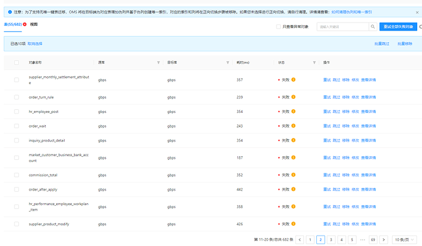This screenshot has width=422, height=246.
Task: Click current page 2 in pagination
Action: coord(320,239)
